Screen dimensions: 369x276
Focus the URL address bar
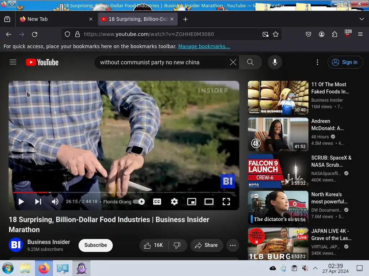(x=172, y=34)
